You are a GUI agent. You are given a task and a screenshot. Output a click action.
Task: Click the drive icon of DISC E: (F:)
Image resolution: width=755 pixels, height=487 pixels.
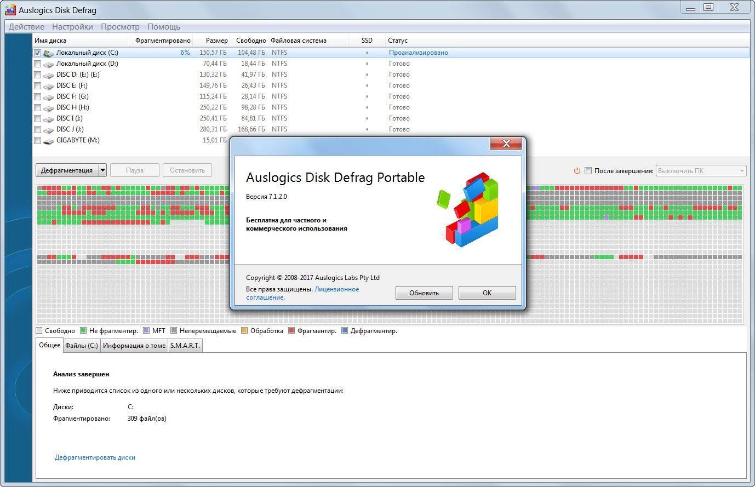coord(48,86)
